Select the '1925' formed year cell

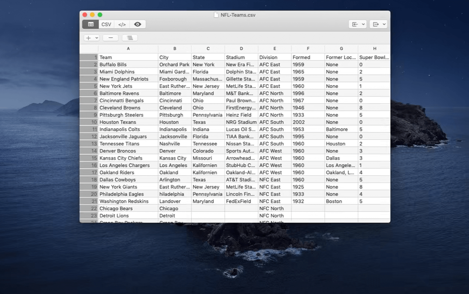click(x=308, y=187)
